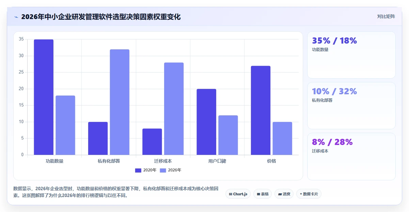Click the 10% / 32% stat value
Screen dimensions: 409x212
click(334, 91)
